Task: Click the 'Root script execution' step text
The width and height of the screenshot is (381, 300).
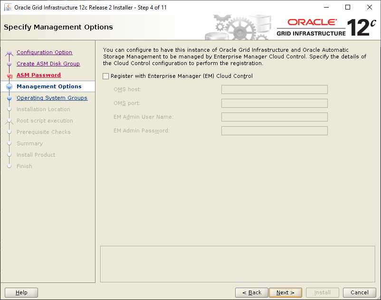Action: tap(45, 121)
